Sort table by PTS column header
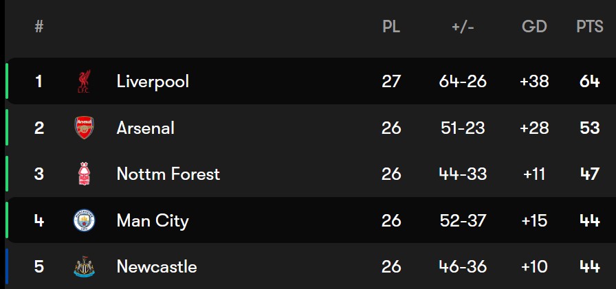 click(590, 27)
